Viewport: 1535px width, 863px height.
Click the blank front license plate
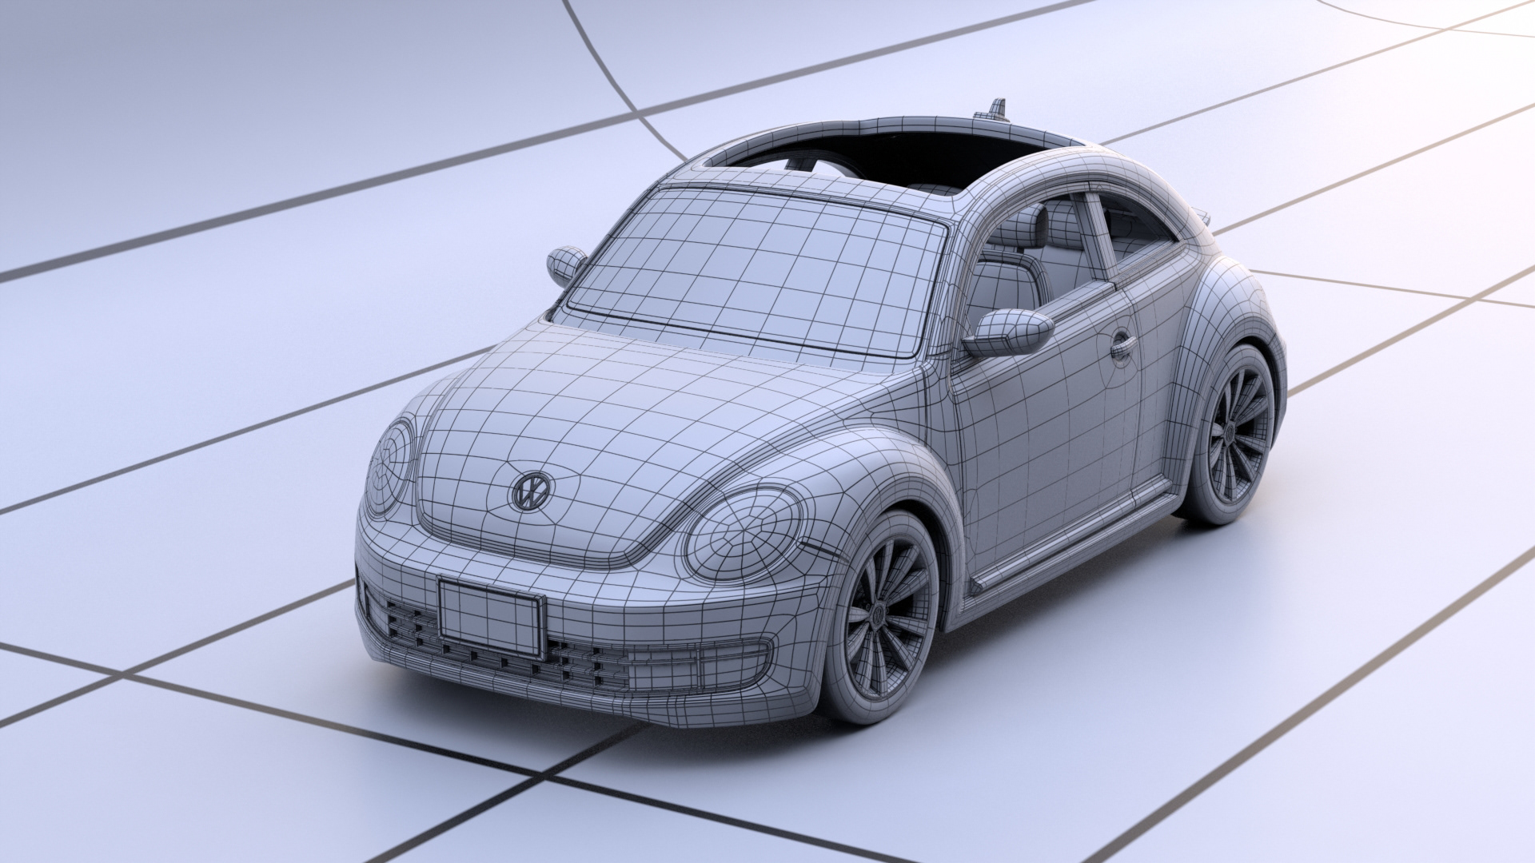pos(490,617)
